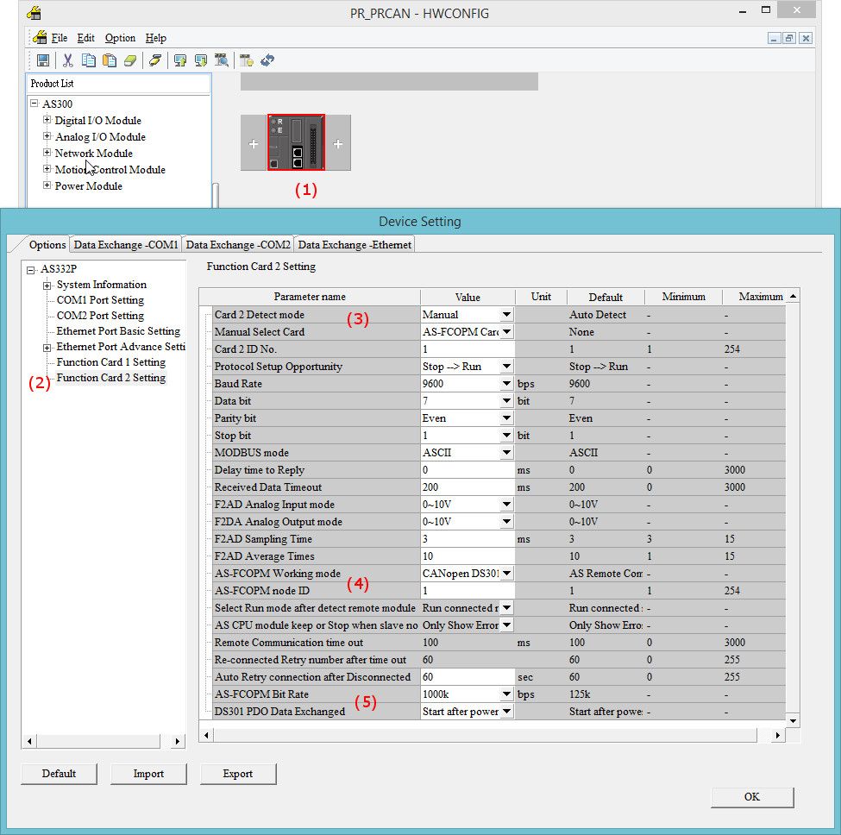Click the OK button

[x=751, y=796]
